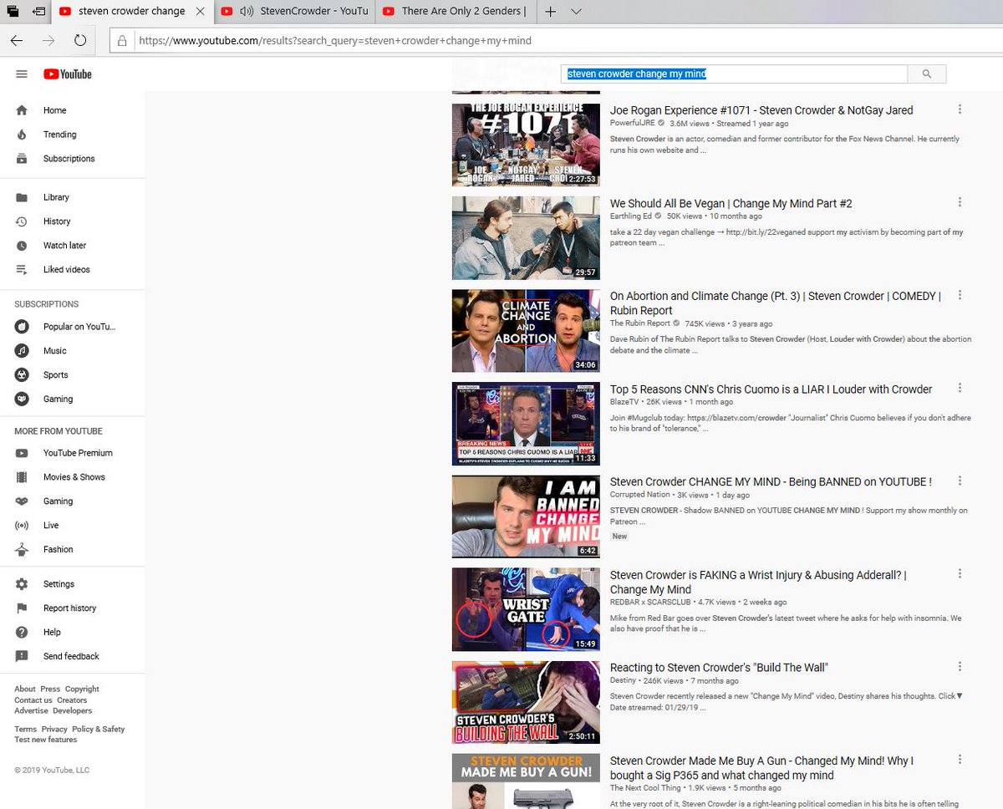Click Test new features footer link
Viewport: 1003px width, 809px height.
(x=45, y=740)
